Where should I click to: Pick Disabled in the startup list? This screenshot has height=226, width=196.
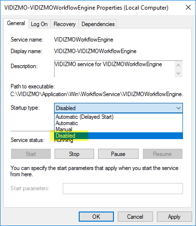[x=118, y=136]
